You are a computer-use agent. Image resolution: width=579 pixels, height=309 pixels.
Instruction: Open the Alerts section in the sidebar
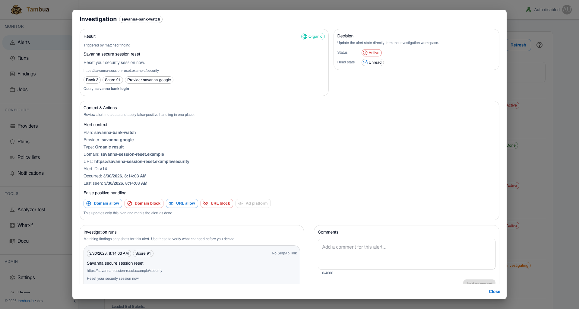pyautogui.click(x=24, y=42)
